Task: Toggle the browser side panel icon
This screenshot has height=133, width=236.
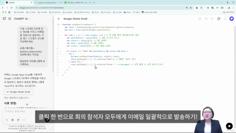Action: point(222,8)
